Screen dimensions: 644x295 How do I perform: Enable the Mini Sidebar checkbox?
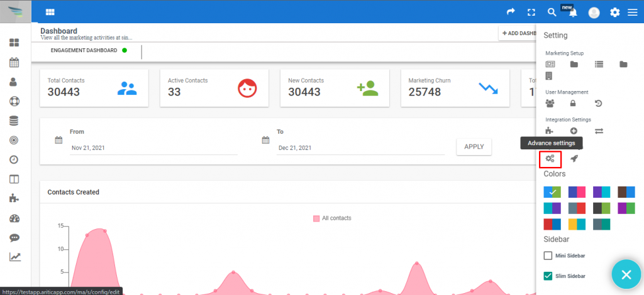[548, 255]
